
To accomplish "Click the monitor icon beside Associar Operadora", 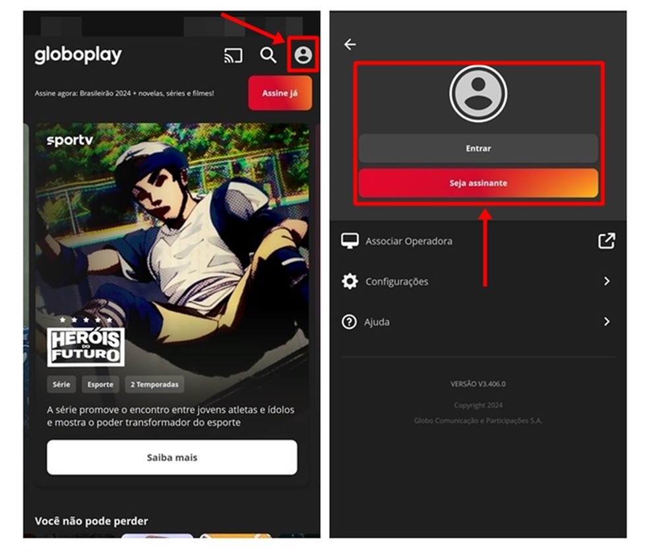I will point(350,241).
